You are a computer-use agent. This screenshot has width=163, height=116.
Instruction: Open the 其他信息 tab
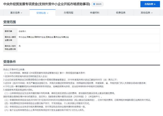(x=147, y=13)
